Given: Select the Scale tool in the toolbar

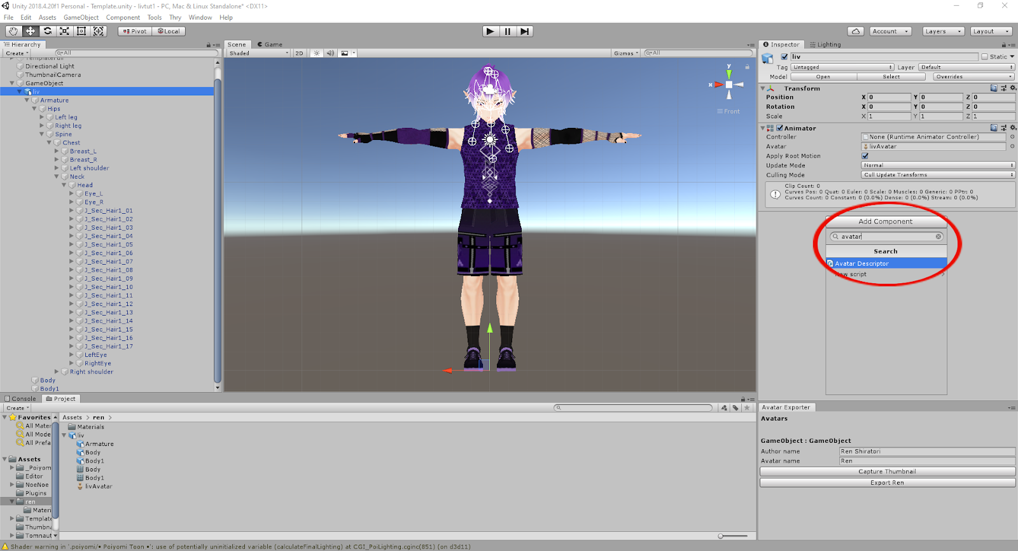Looking at the screenshot, I should tap(65, 31).
